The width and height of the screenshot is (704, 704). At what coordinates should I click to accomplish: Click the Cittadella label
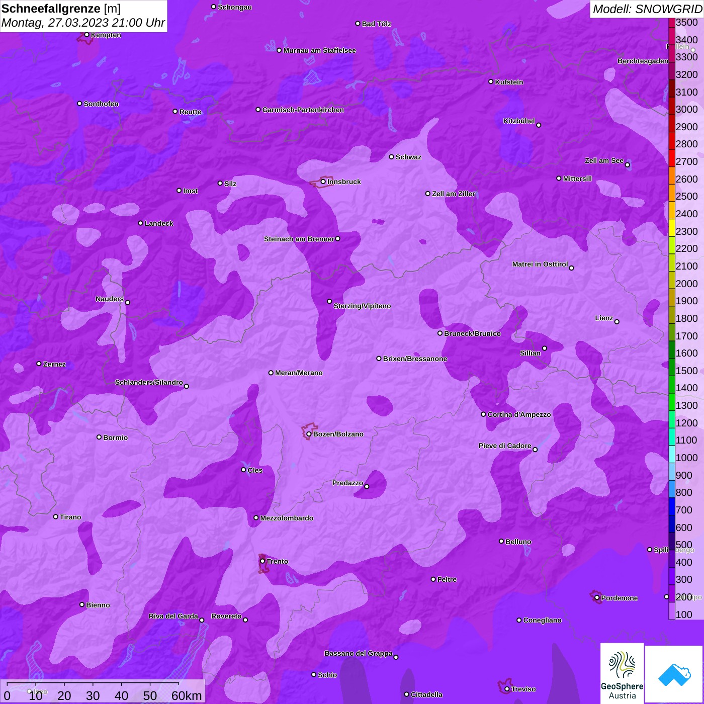point(427,694)
